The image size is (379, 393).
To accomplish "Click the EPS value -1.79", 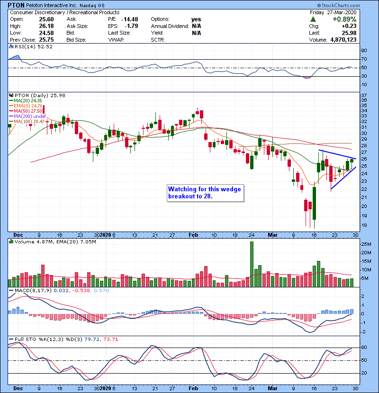I will (x=131, y=26).
